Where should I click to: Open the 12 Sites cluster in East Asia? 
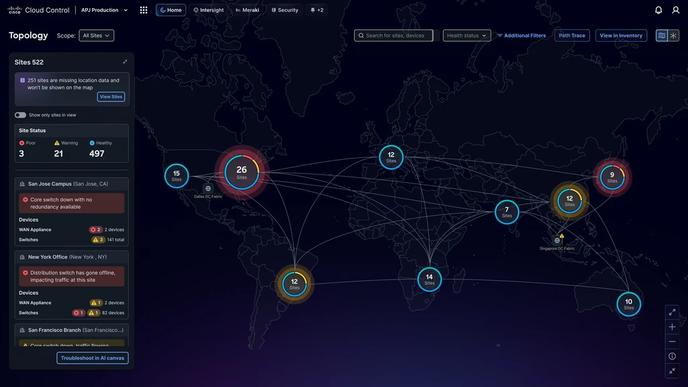570,201
